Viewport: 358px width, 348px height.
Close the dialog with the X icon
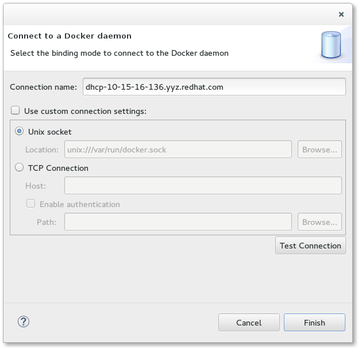click(341, 14)
